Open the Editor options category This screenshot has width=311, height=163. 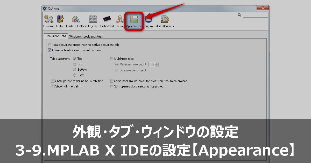(60, 21)
